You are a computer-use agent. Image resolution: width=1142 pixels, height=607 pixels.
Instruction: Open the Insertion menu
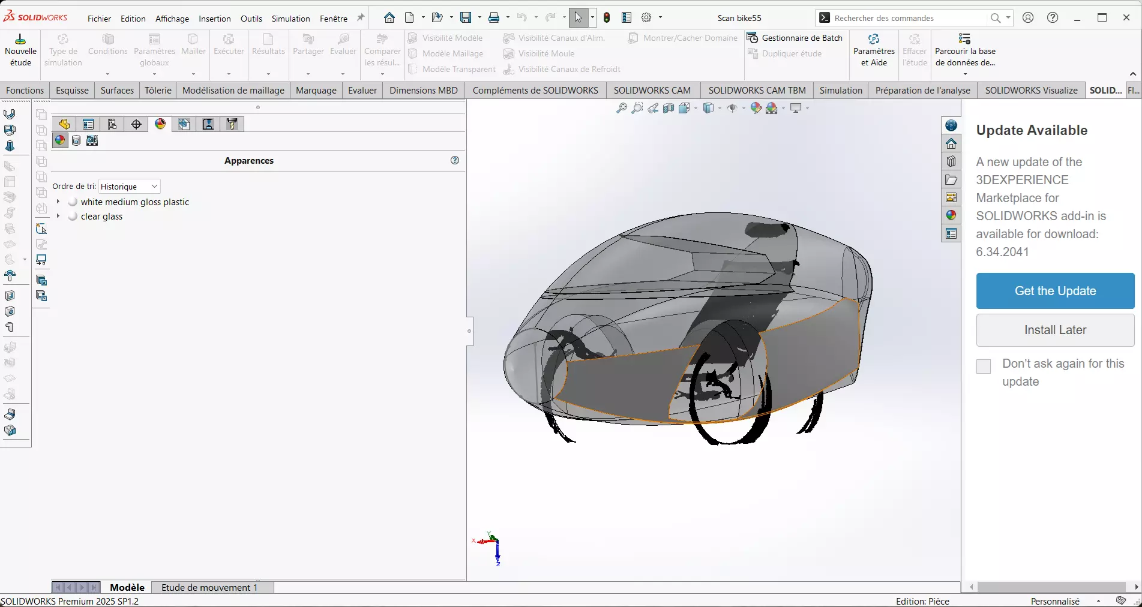point(215,19)
